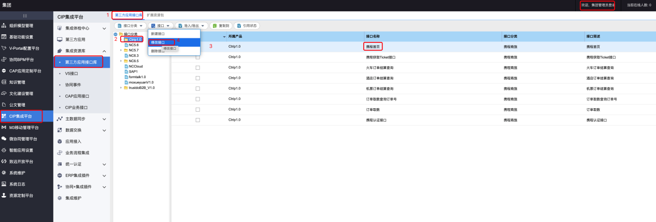Click the 系统日志 sidebar icon

4,184
